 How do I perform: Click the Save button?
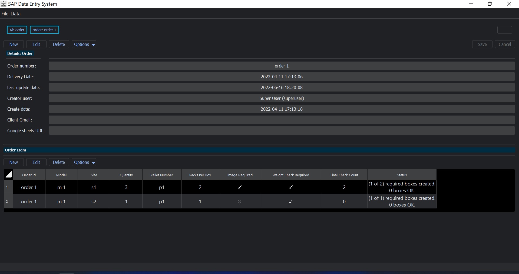(x=482, y=44)
